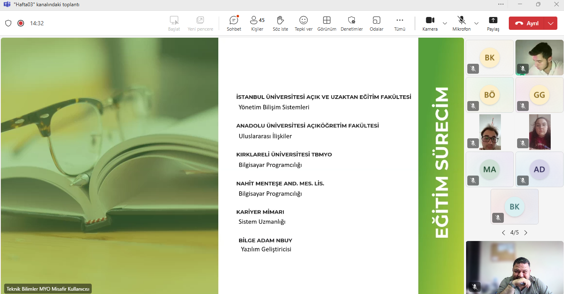Open Denetimler controls icon
The width and height of the screenshot is (564, 294).
tap(352, 23)
